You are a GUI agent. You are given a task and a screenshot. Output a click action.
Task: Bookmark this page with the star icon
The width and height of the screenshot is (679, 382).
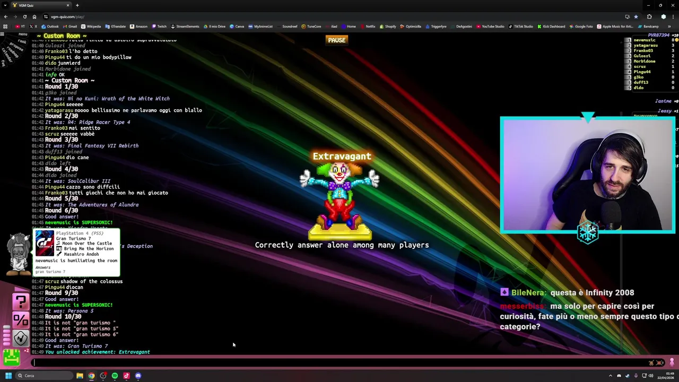[636, 16]
